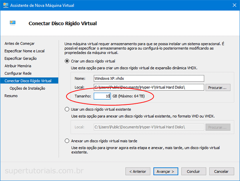This screenshot has width=240, height=181.
Task: Click the '< Anterior' button
Action: click(138, 171)
